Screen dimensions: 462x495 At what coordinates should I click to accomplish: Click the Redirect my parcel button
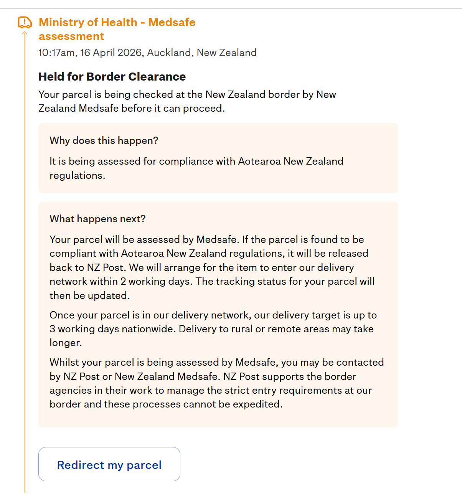[109, 464]
